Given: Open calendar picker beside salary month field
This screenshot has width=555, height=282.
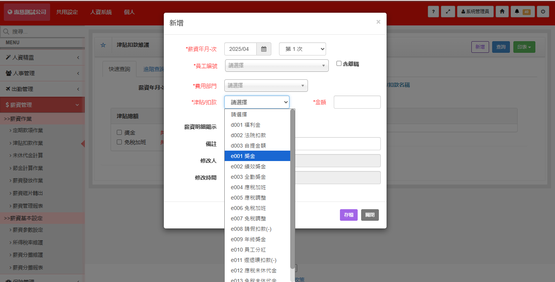Looking at the screenshot, I should click(264, 49).
